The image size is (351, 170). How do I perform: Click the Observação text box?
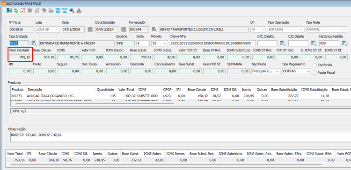181,137
